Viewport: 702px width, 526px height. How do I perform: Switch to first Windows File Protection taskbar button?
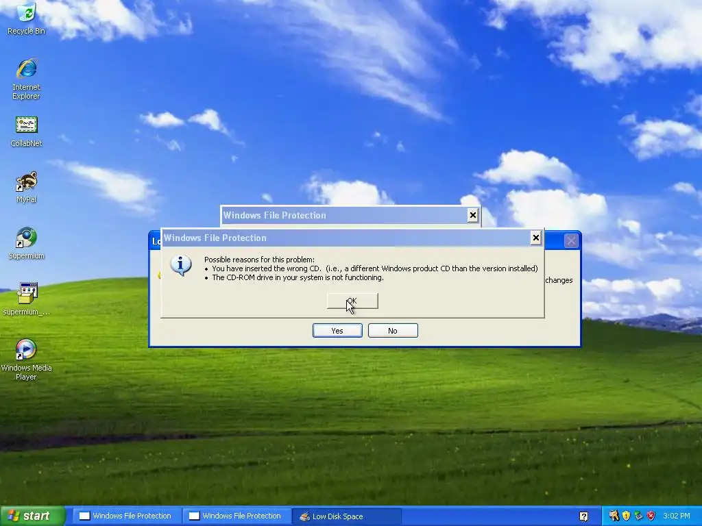coord(126,516)
